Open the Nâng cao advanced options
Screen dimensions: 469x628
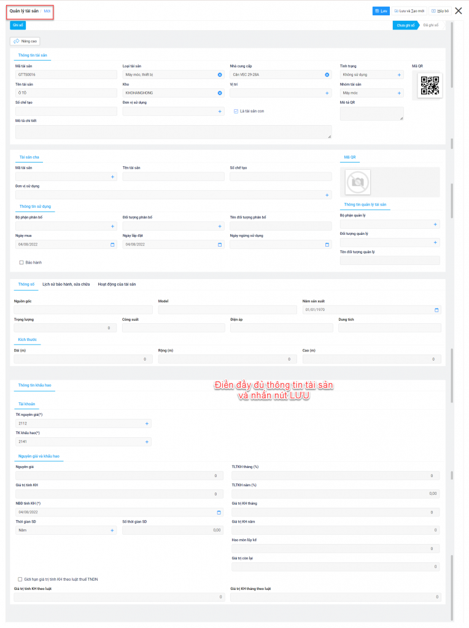pyautogui.click(x=25, y=41)
